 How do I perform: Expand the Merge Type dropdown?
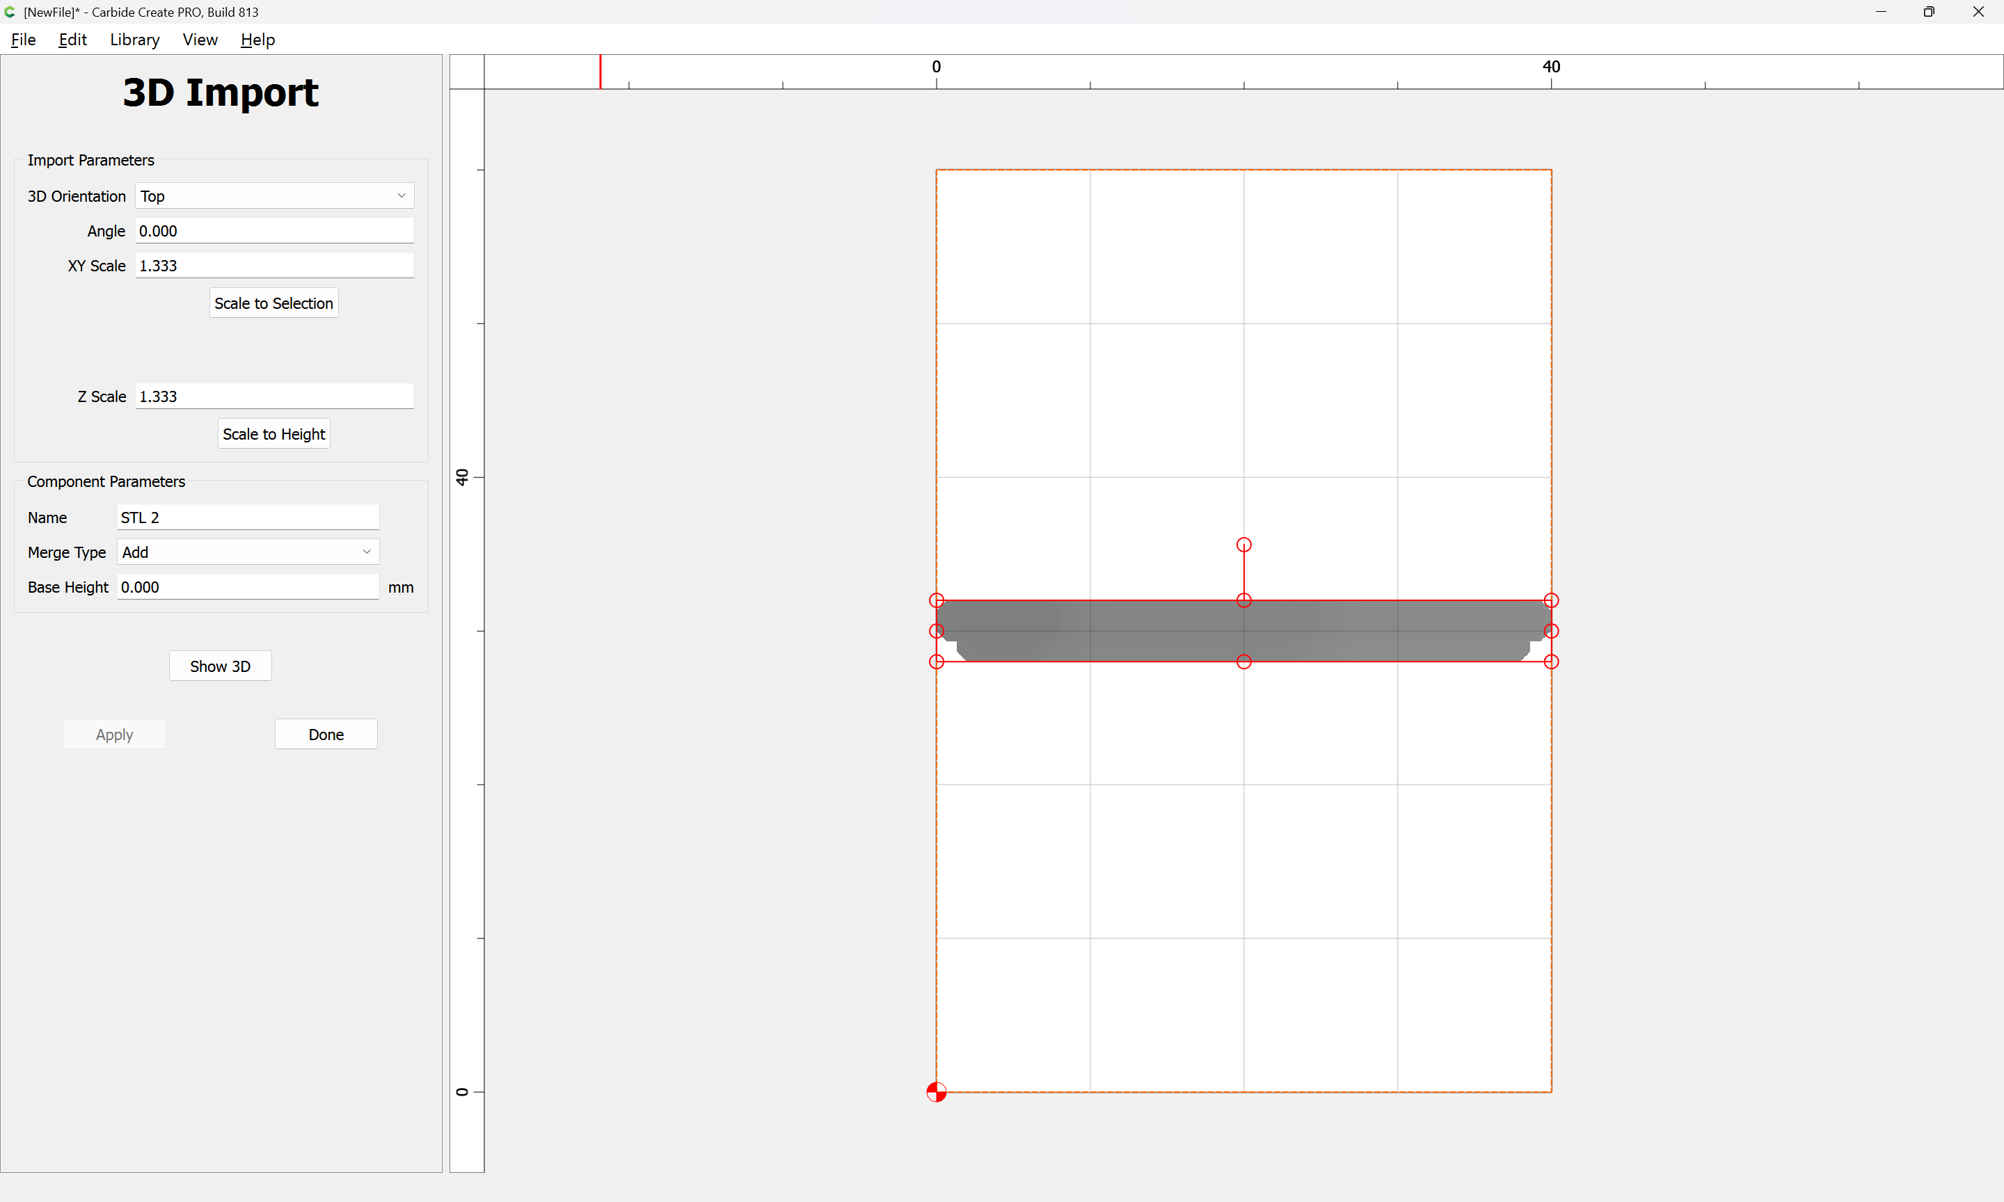point(248,552)
